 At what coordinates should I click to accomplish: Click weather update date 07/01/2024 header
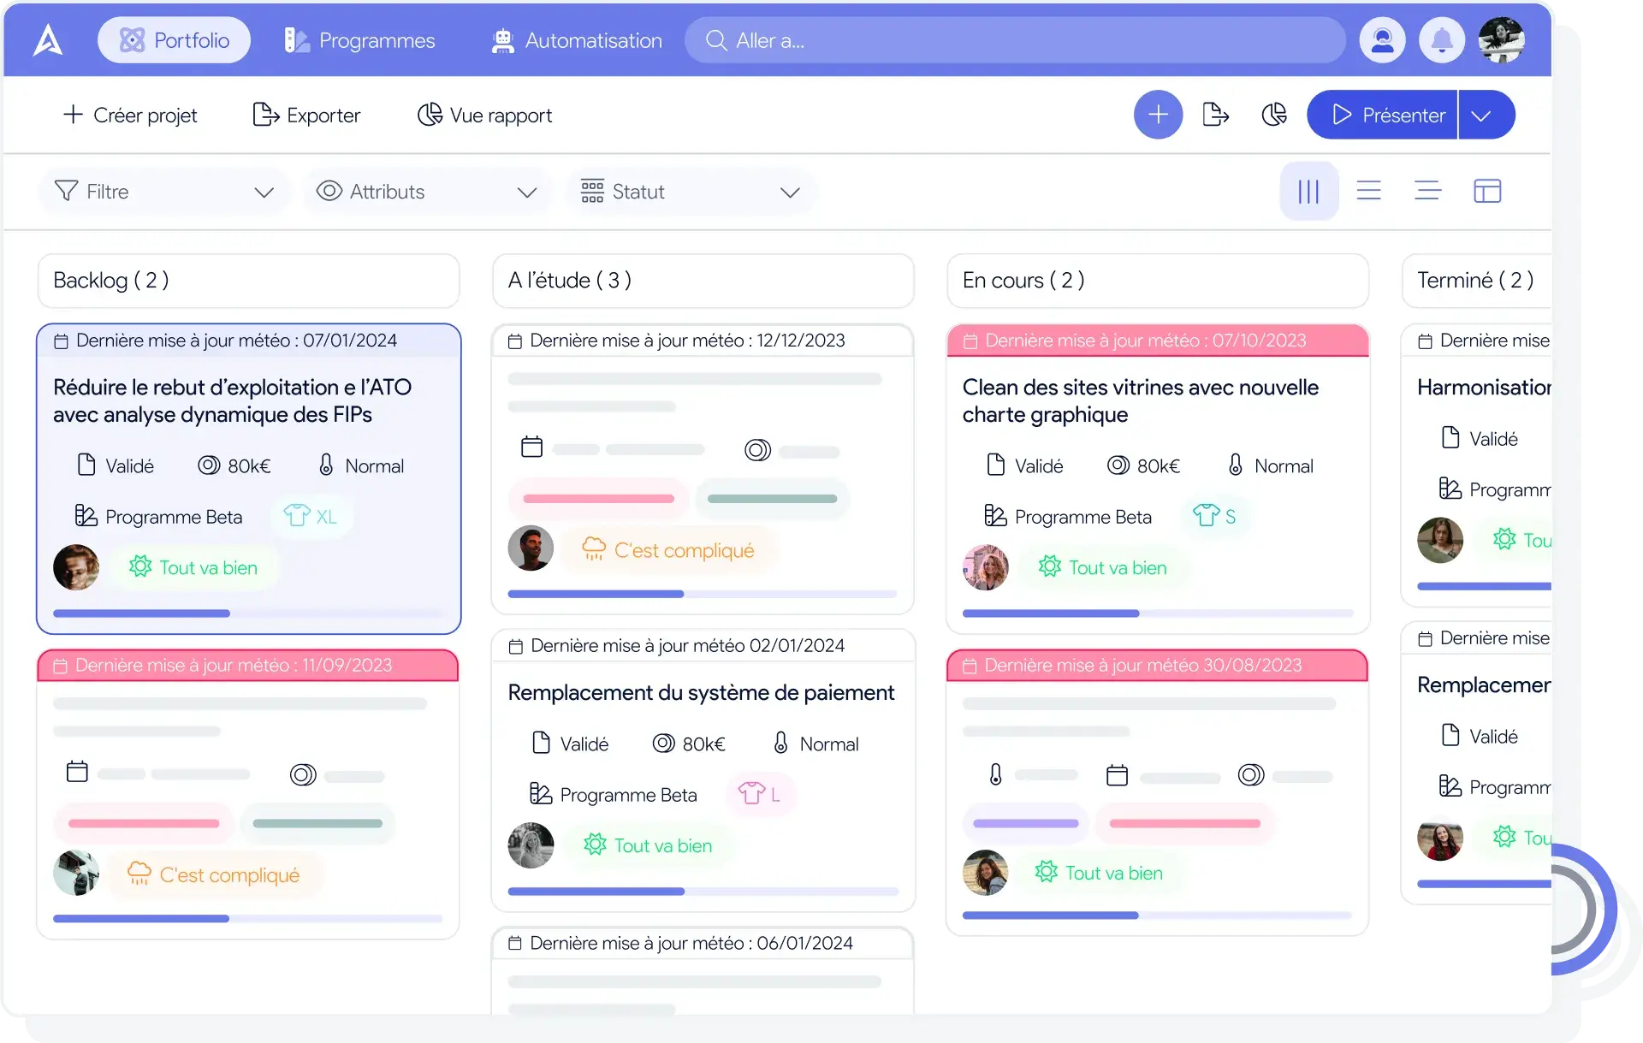(249, 341)
